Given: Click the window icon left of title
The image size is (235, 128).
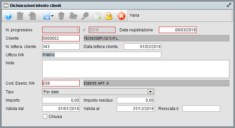Looking at the screenshot, I should (6, 6).
